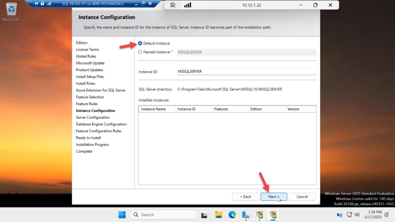The height and width of the screenshot is (222, 395).
Task: Click the taskbar Search box
Action: click(164, 215)
